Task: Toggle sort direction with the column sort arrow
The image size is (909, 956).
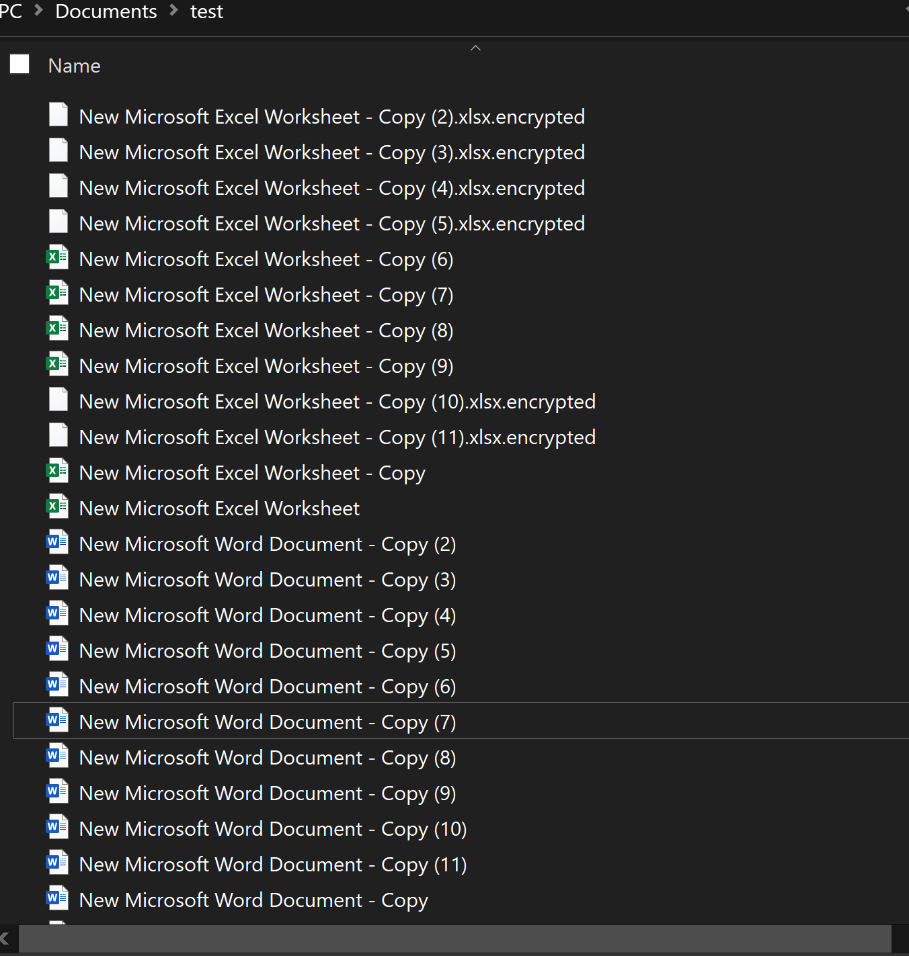Action: 475,48
